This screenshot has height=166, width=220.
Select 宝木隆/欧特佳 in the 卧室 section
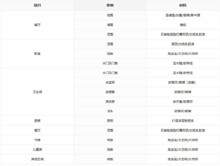tap(183, 63)
